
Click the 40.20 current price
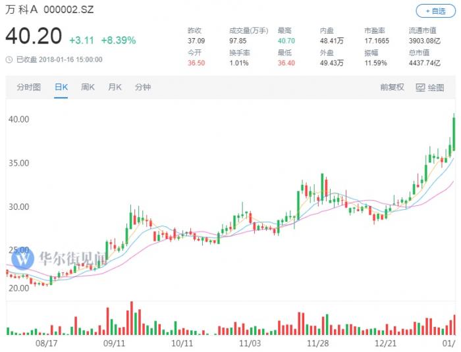pyautogui.click(x=34, y=37)
